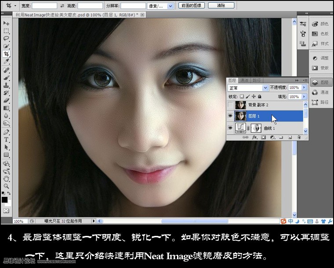Viewport: 334px width, 268px height.
Task: Show the 背景 副本 2 layer
Action: pyautogui.click(x=230, y=105)
